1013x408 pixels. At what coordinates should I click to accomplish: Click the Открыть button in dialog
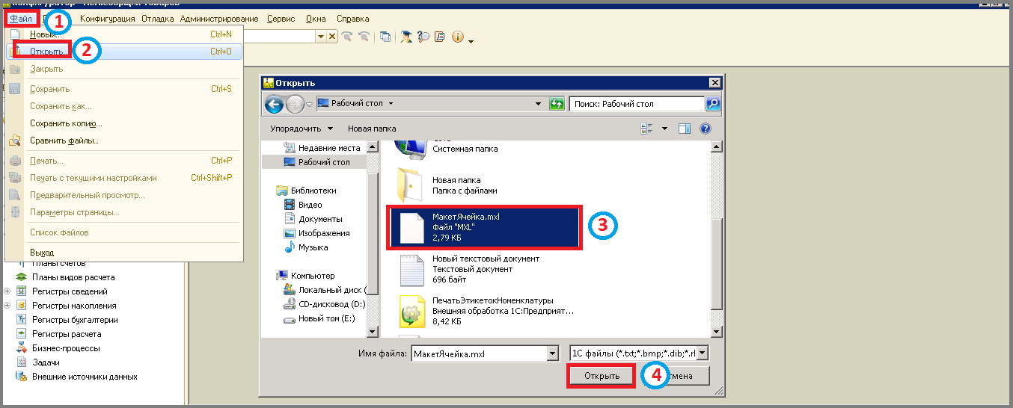tap(602, 376)
